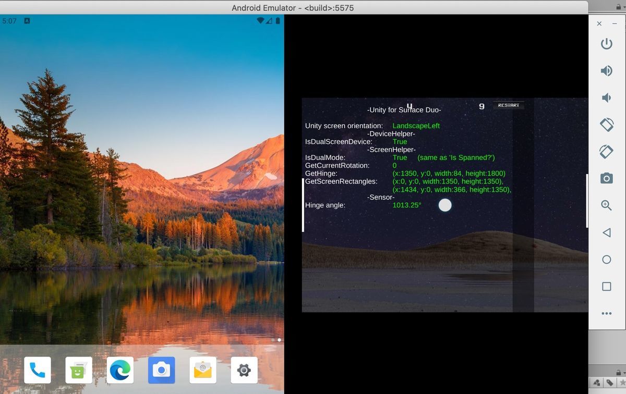Launch the Camera app from the dock

click(x=162, y=370)
